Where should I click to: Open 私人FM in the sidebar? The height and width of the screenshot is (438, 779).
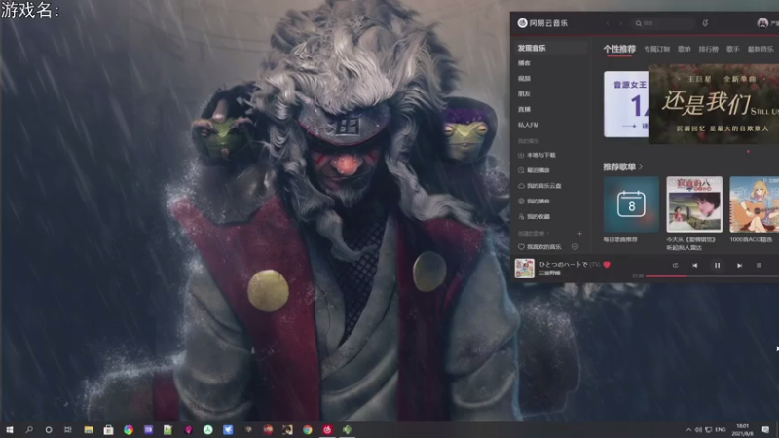[x=528, y=125]
